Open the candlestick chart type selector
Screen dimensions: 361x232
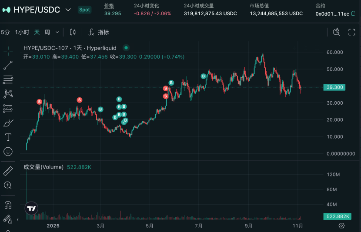pyautogui.click(x=73, y=32)
